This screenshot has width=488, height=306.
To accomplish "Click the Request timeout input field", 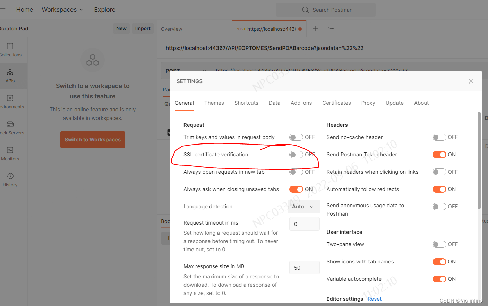I will [x=304, y=224].
